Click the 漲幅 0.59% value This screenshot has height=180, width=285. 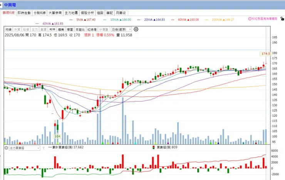tap(105, 35)
